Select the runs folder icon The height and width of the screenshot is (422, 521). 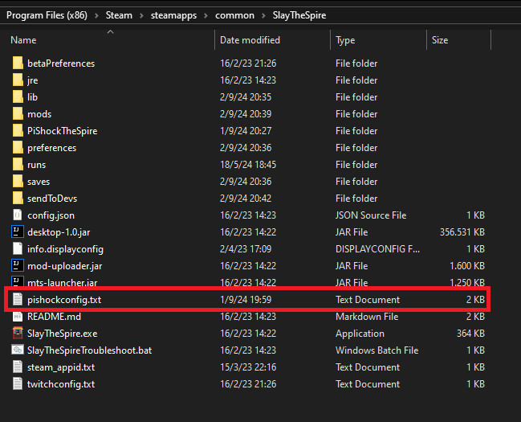[18, 165]
